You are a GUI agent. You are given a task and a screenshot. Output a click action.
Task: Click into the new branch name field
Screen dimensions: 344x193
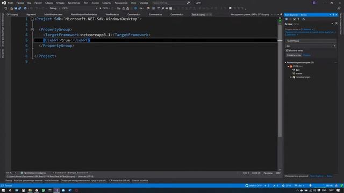311,41
